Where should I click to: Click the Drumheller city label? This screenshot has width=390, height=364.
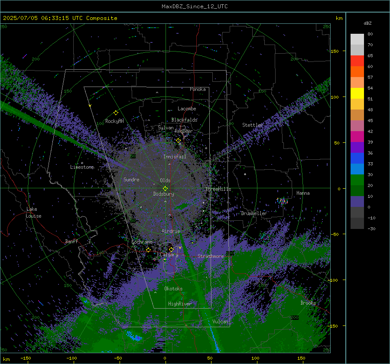point(254,213)
